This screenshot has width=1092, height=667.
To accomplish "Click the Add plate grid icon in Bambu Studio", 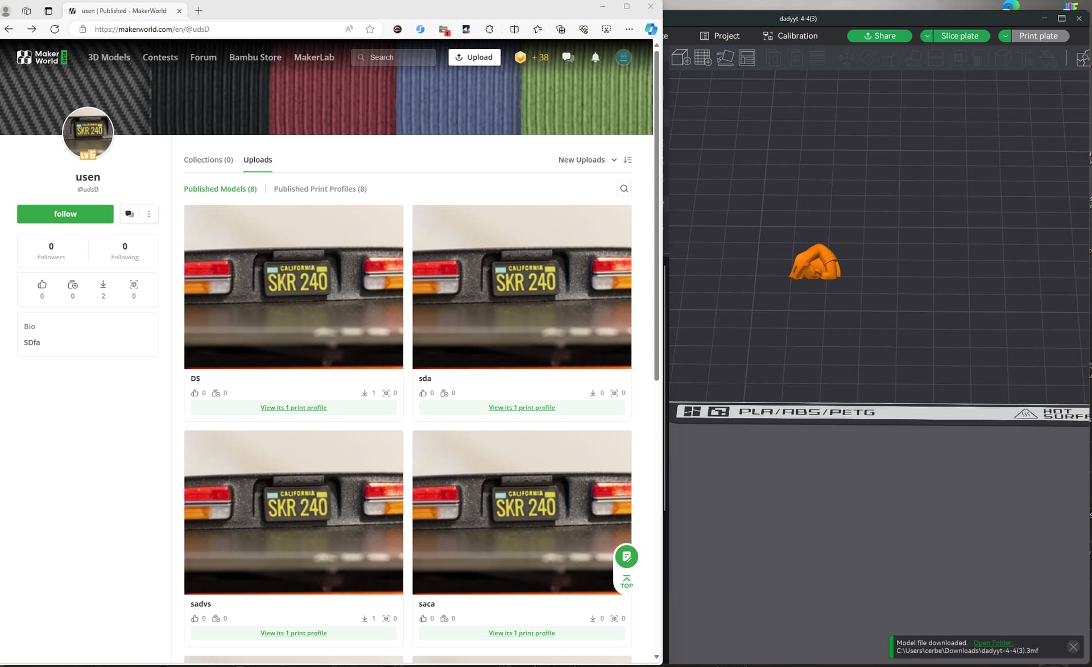I will coord(703,57).
